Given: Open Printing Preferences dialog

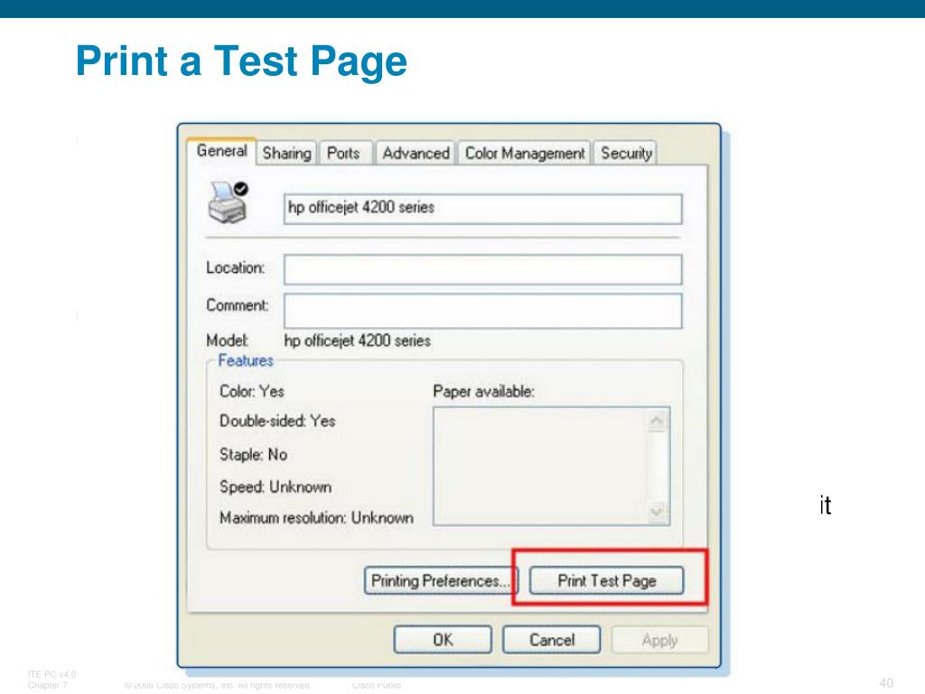Looking at the screenshot, I should [441, 581].
